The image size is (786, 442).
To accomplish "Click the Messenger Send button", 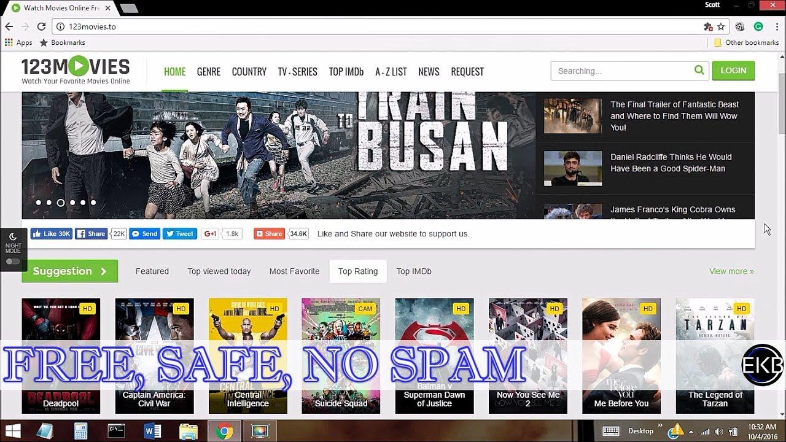I will point(145,233).
